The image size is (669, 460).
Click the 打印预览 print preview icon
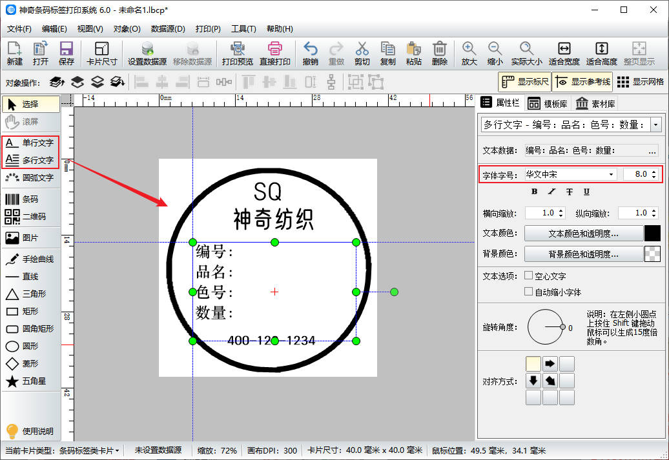237,53
